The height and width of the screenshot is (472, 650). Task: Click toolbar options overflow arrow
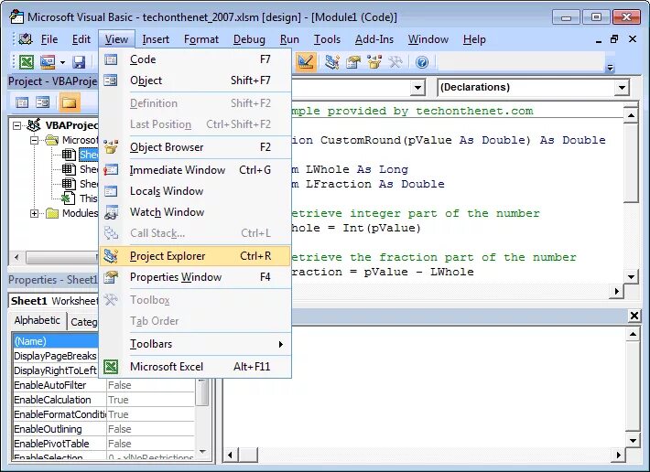(610, 68)
